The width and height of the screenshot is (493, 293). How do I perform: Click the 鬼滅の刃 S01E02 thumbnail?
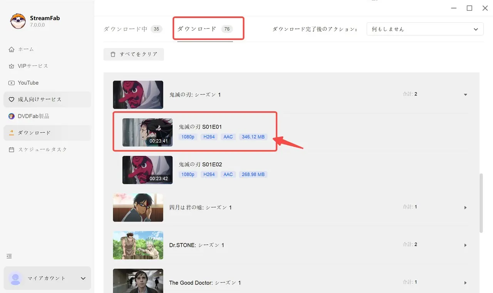click(x=148, y=170)
